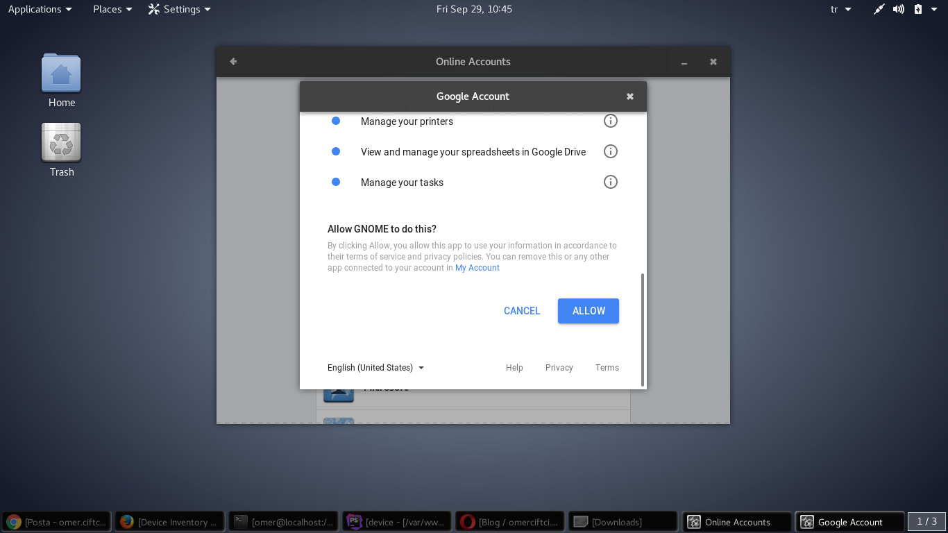Open the volume speaker icon in top bar
948x533 pixels.
(x=899, y=9)
